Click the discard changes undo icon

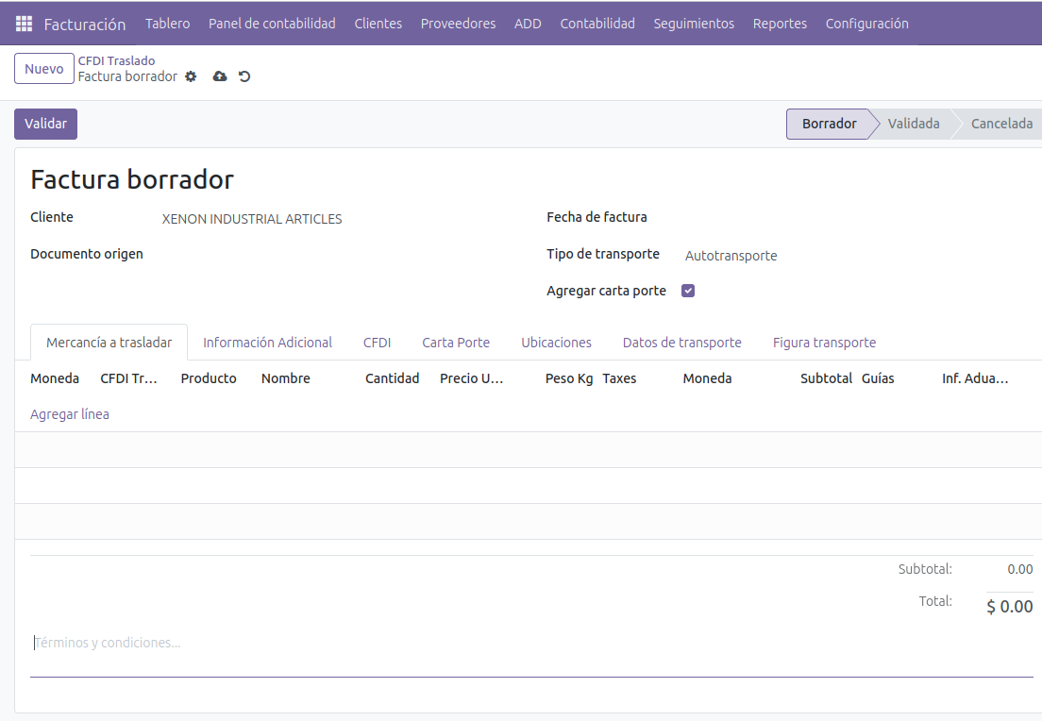tap(244, 76)
